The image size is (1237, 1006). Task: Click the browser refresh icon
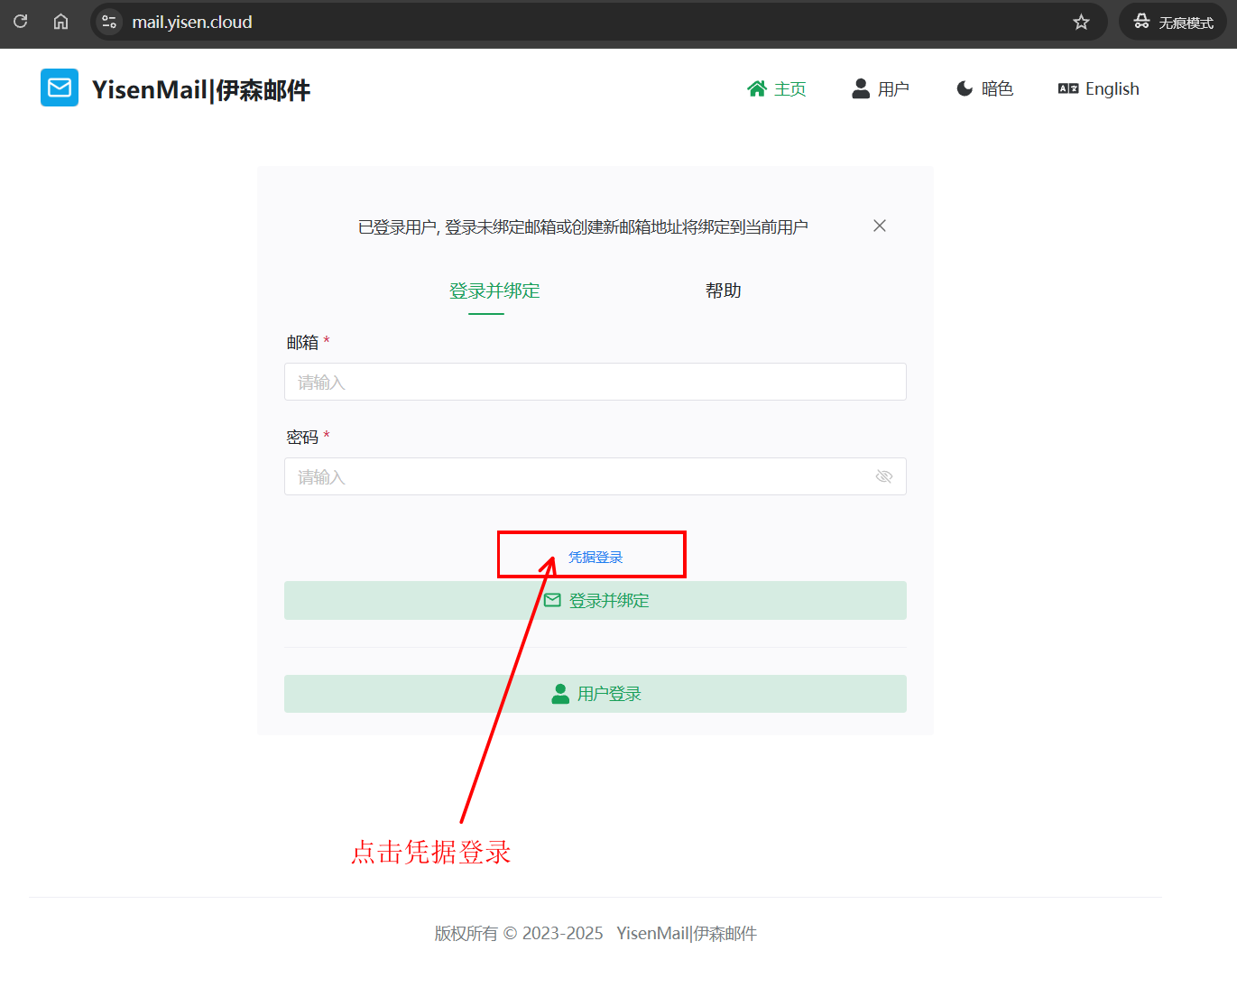[20, 21]
